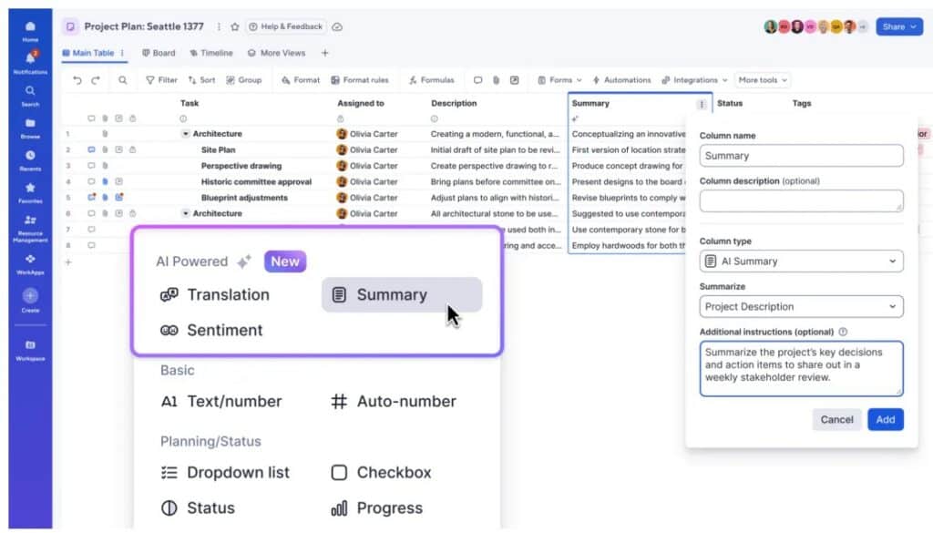Open the Share button dropdown
This screenshot has height=533, width=933.
coord(899,26)
